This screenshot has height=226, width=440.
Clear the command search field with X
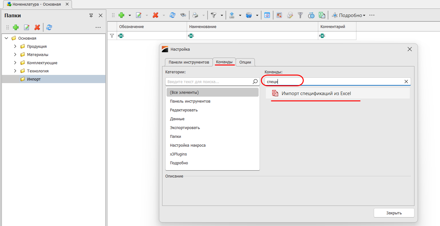pos(406,82)
